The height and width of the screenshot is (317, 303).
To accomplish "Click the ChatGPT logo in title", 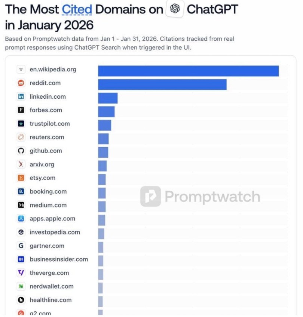I will click(x=175, y=10).
